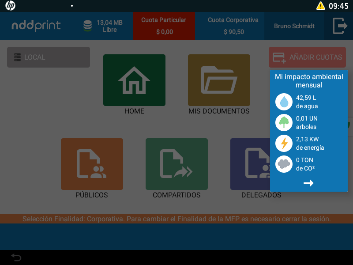Tap the water drop icon
The height and width of the screenshot is (265, 353).
[x=284, y=102]
